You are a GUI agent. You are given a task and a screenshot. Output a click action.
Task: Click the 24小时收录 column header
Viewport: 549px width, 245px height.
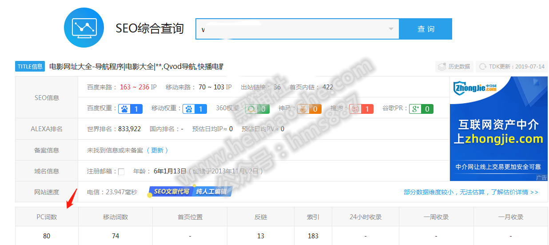(366, 217)
